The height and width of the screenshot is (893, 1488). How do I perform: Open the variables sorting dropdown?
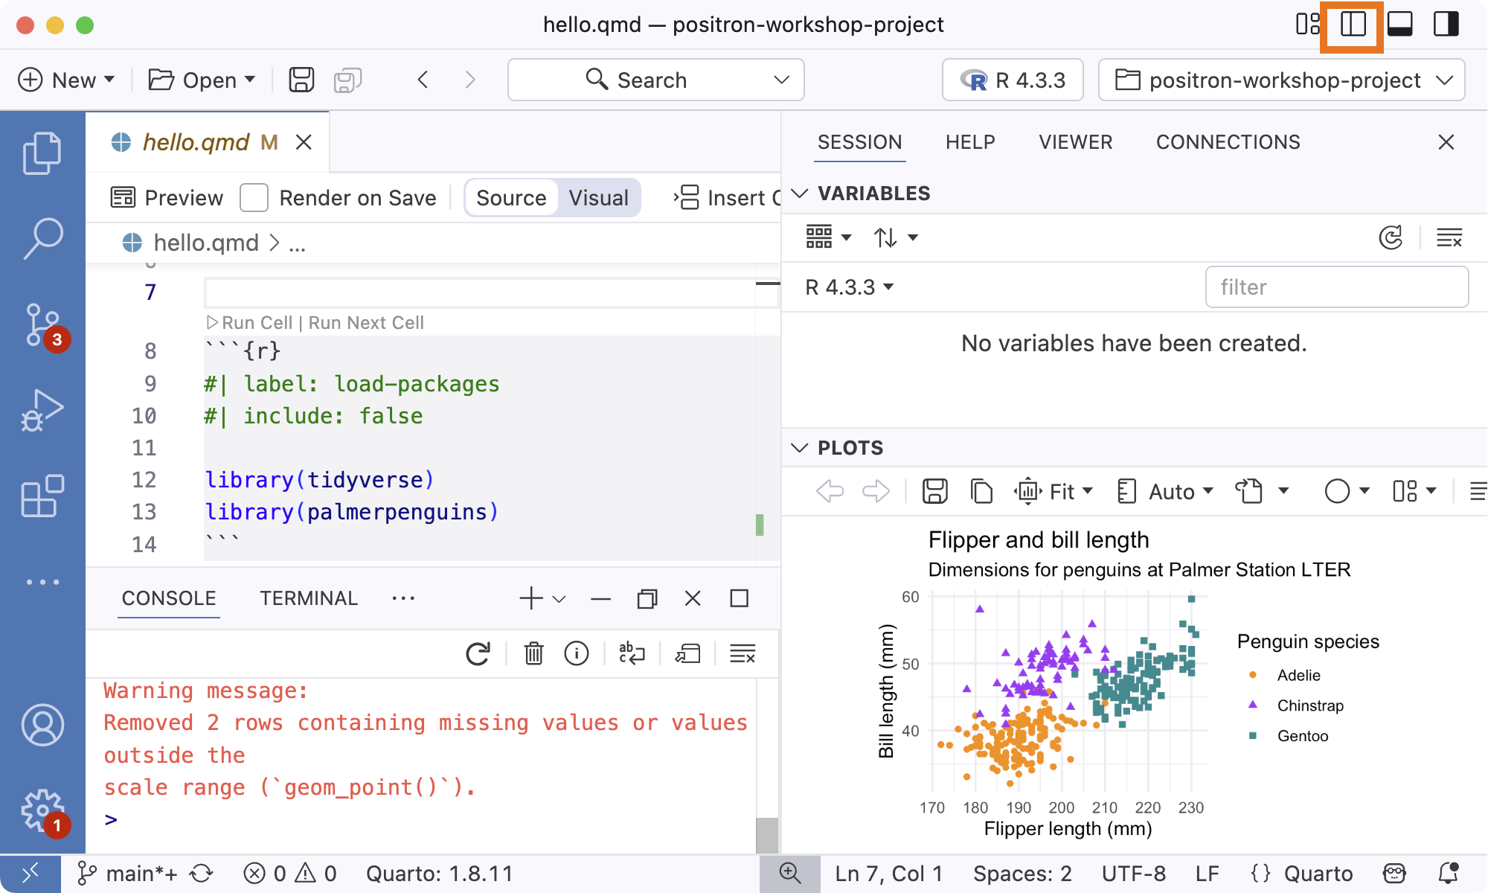[896, 238]
